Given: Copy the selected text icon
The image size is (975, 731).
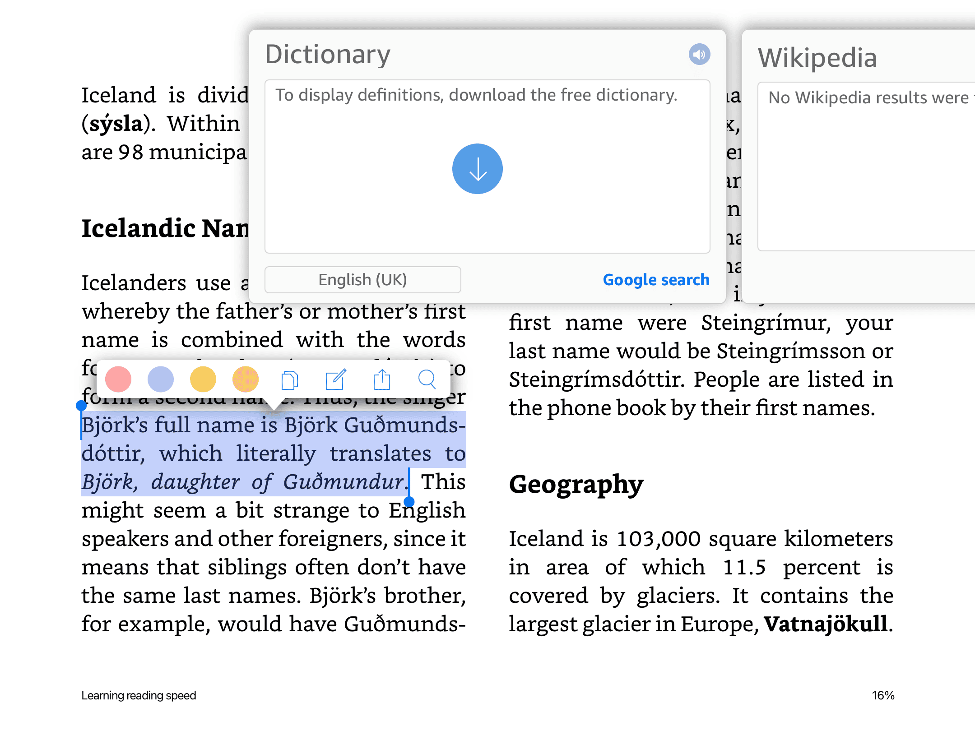Looking at the screenshot, I should pos(289,380).
